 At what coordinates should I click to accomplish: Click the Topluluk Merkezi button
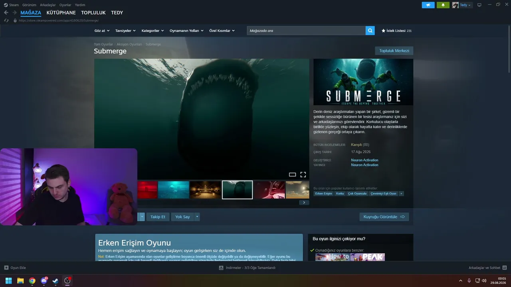pyautogui.click(x=394, y=51)
